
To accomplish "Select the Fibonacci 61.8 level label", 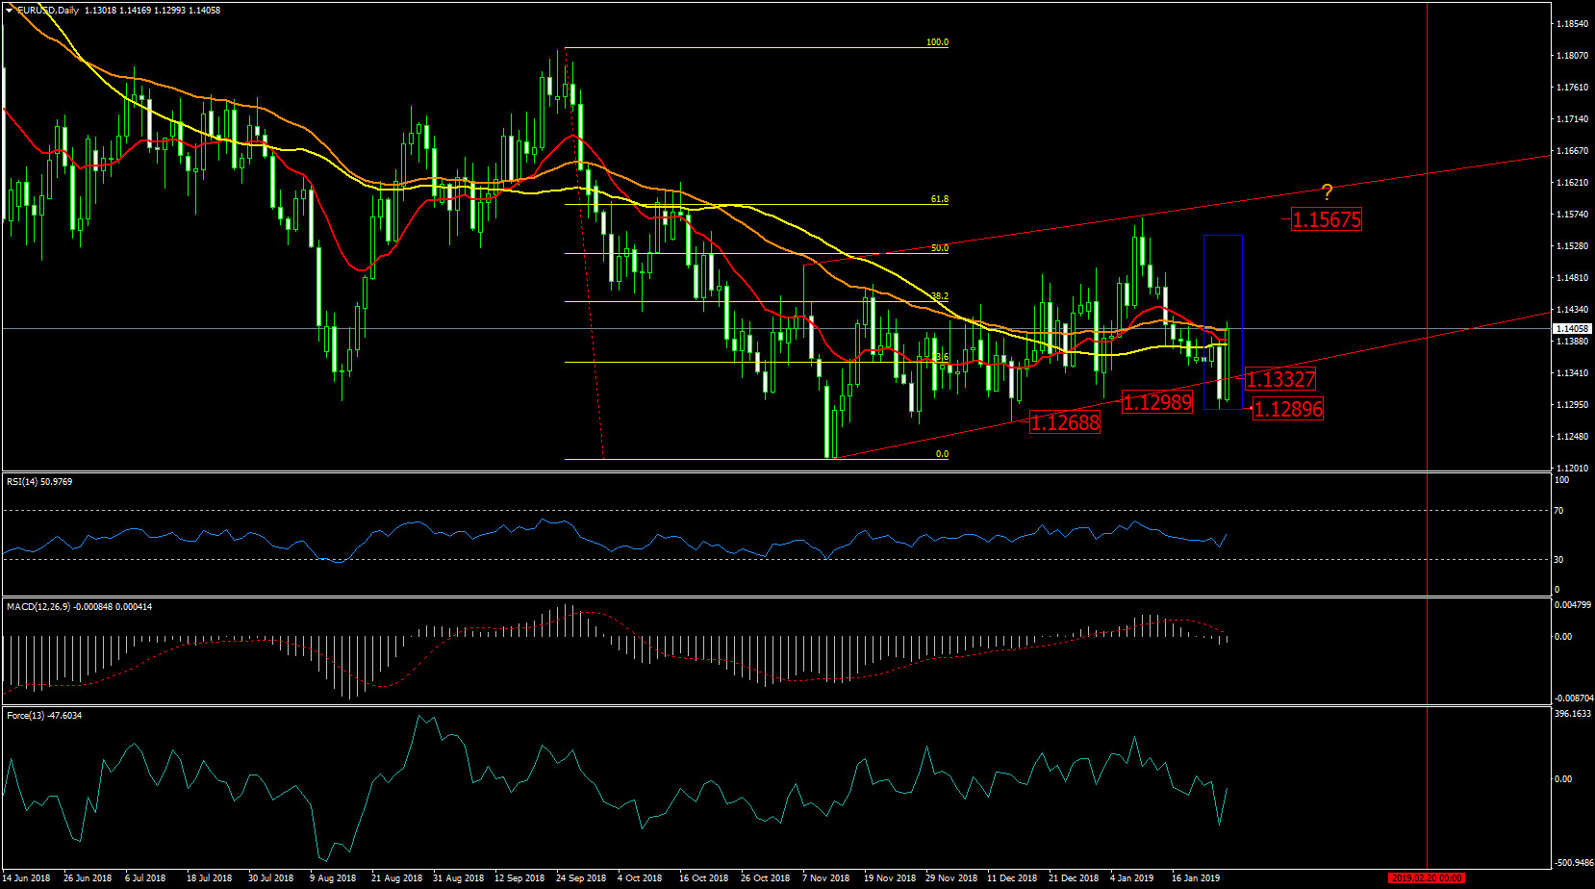I will pos(940,199).
